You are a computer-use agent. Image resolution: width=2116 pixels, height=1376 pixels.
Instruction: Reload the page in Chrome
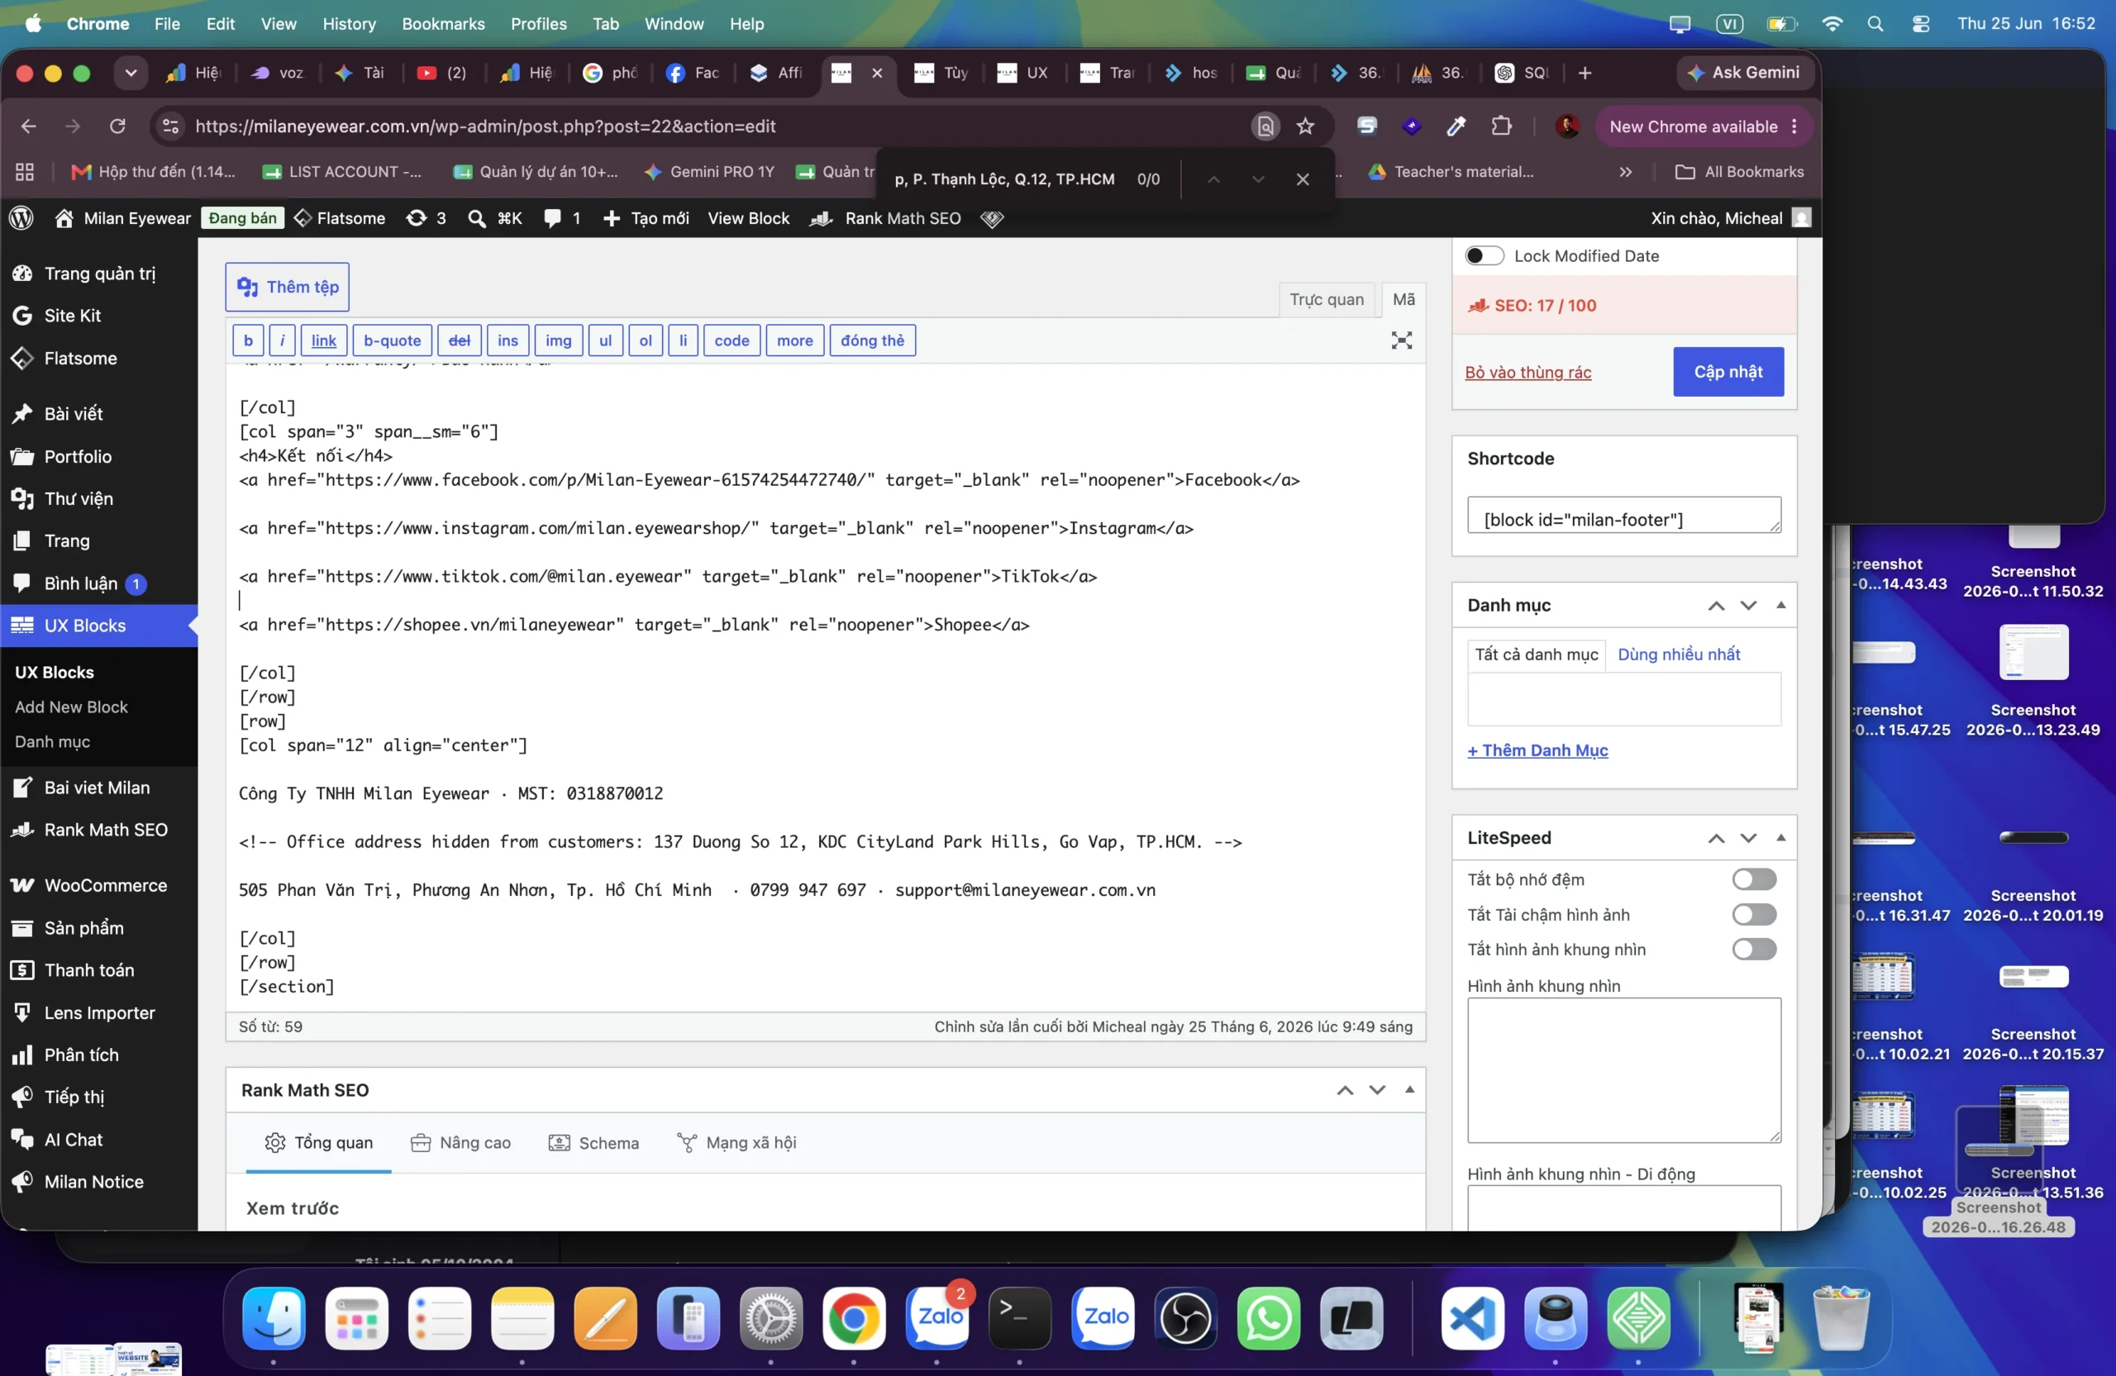point(117,126)
